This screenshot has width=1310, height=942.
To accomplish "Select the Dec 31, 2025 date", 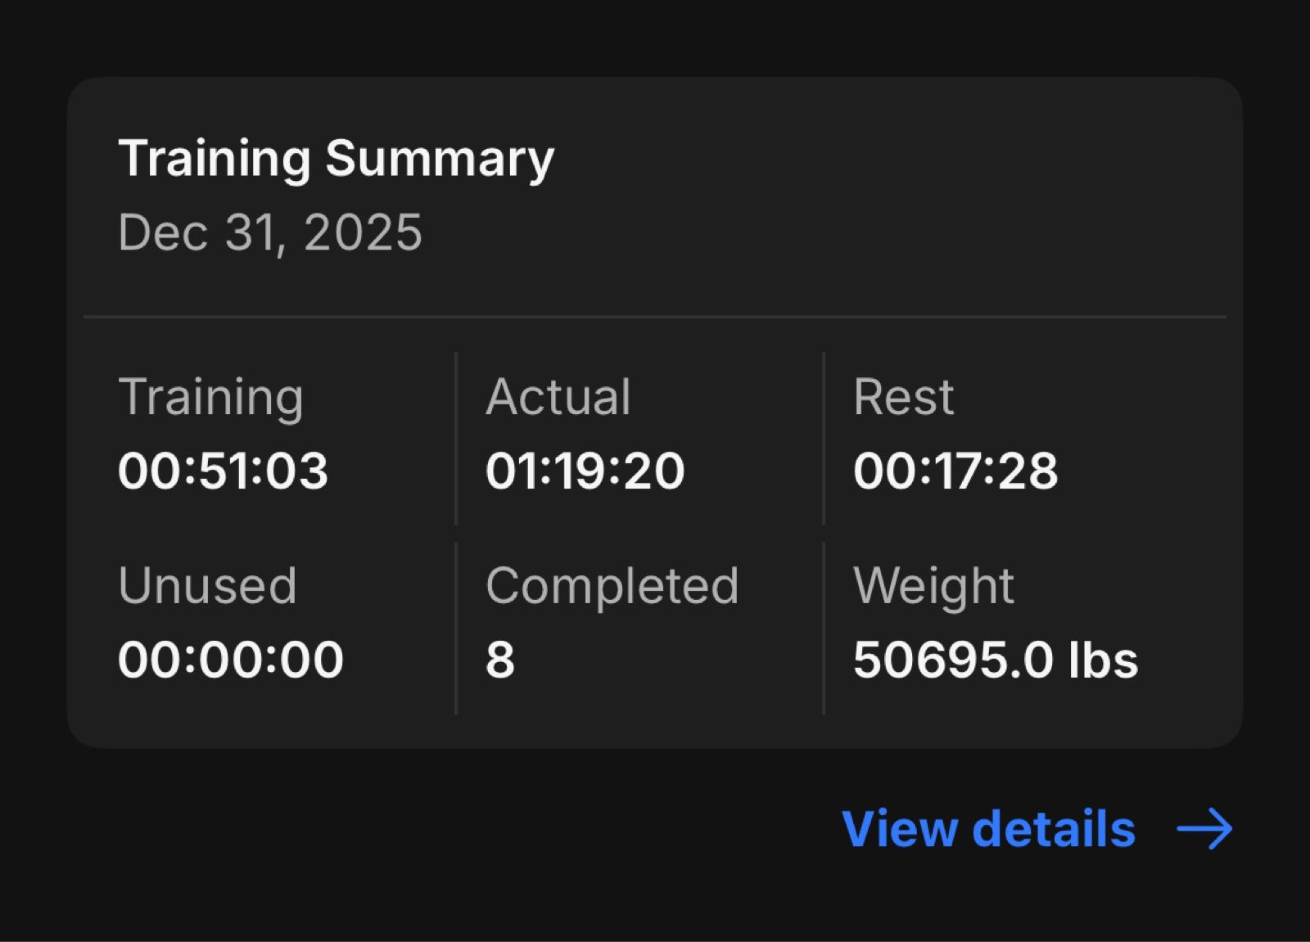I will pyautogui.click(x=270, y=232).
